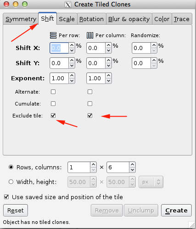Click the green zoom window button
This screenshot has width=196, height=229.
click(25, 4)
